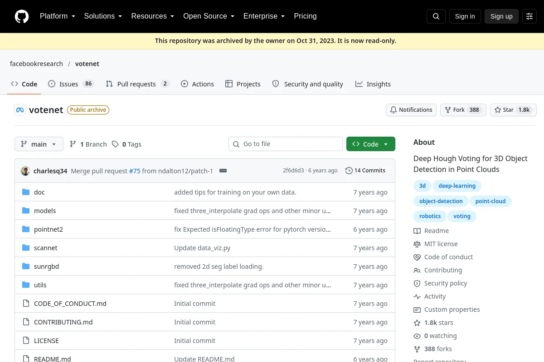
Task: Click the votenet breadcrumb link
Action: click(x=87, y=64)
